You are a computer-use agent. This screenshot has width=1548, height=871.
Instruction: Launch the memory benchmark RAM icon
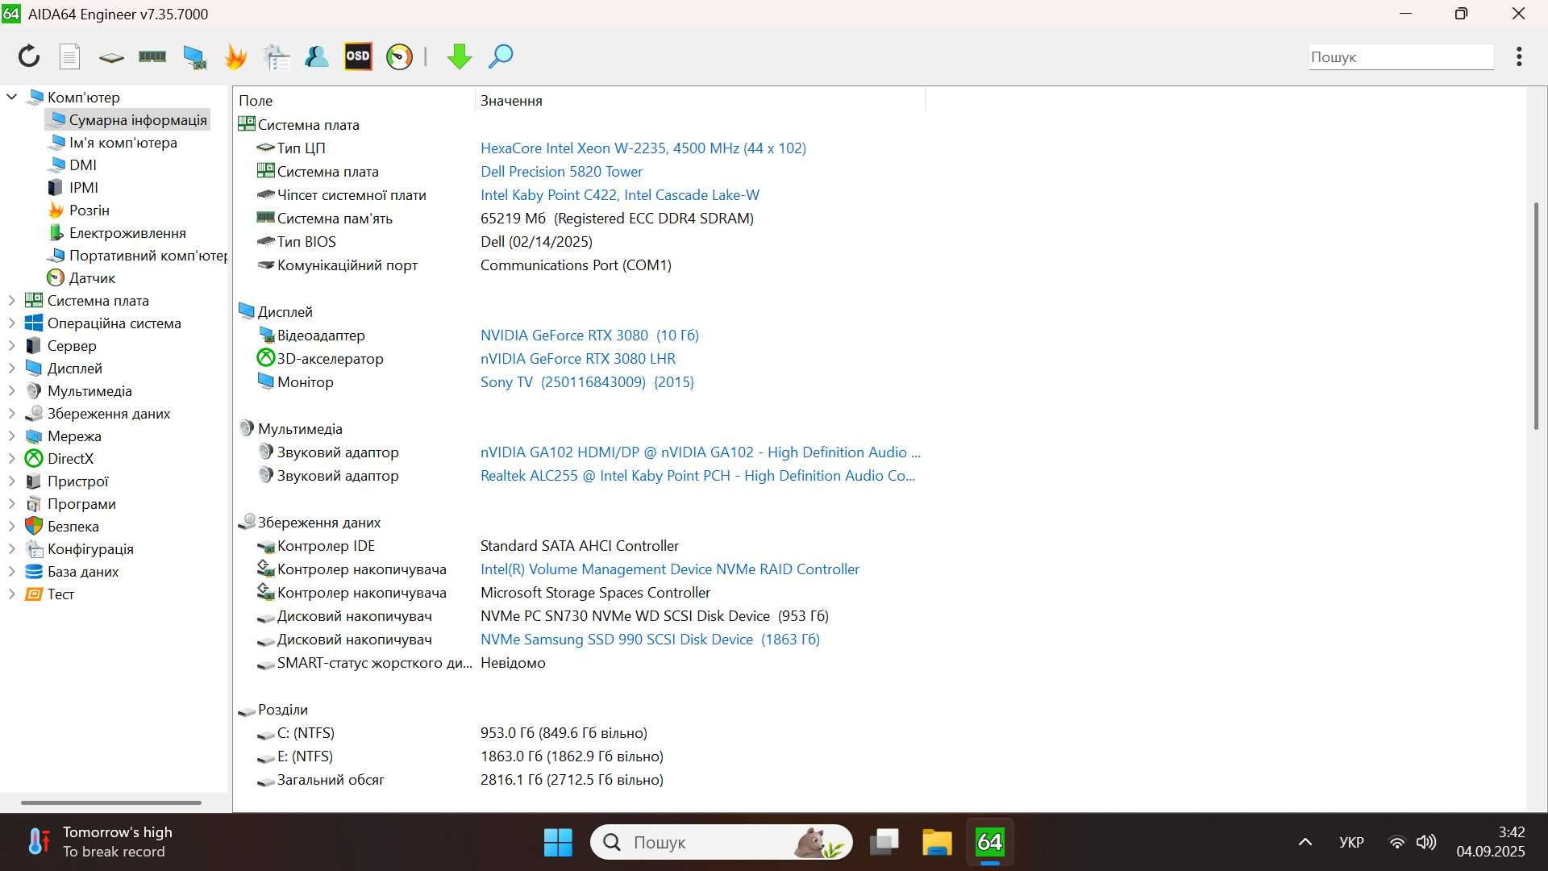click(152, 56)
